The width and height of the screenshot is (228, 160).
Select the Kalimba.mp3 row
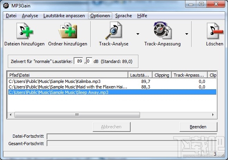tap(112, 81)
